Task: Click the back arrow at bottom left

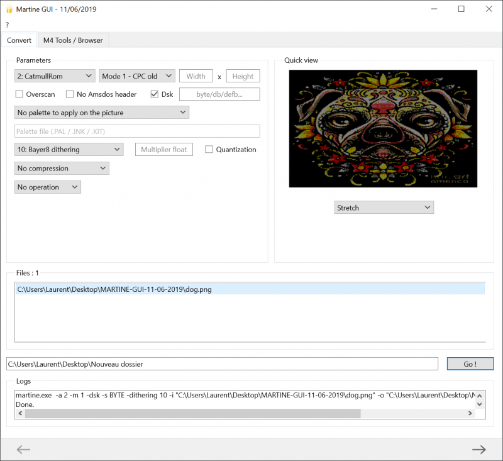Action: point(23,450)
